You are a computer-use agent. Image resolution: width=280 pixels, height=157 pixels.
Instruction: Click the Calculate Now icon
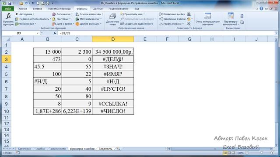coord(242,16)
